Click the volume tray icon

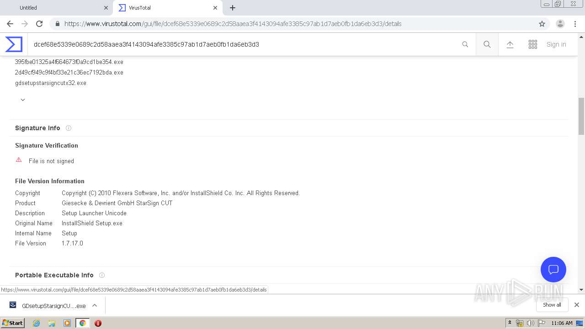(x=531, y=323)
